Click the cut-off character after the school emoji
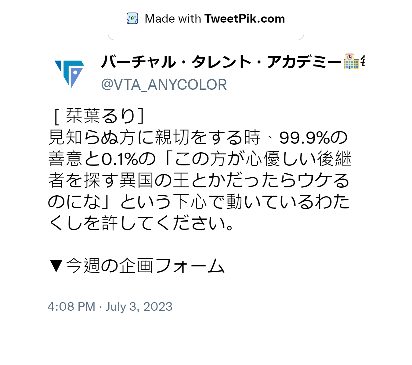 [363, 61]
